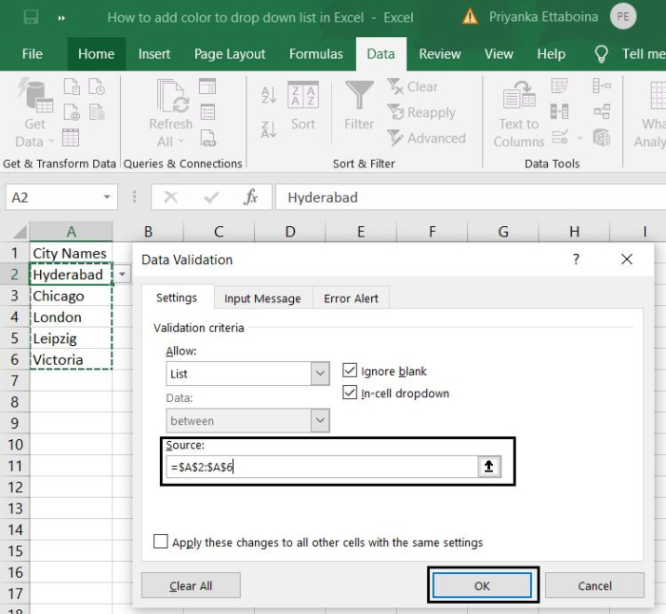Viewport: 666px width, 614px height.
Task: Click the Text to Columns icon
Action: [x=519, y=96]
